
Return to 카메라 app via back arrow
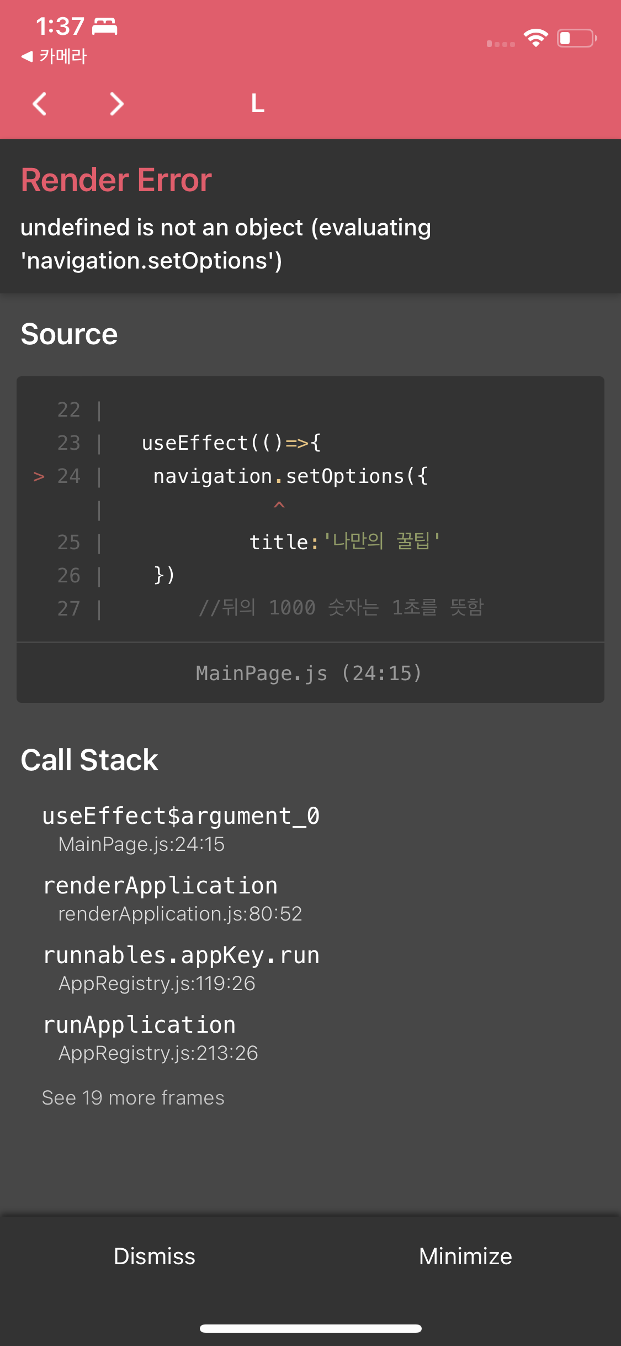pos(54,56)
